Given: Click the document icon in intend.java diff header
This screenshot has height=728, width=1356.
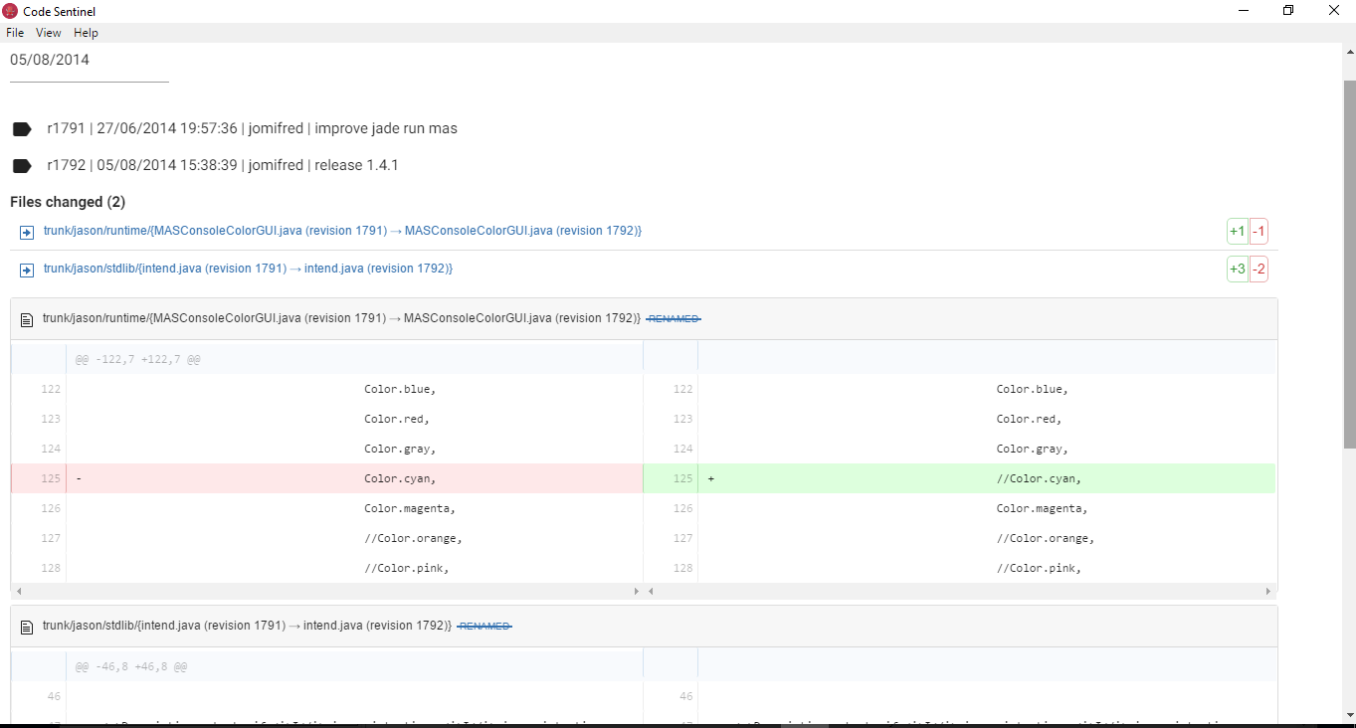Looking at the screenshot, I should (28, 627).
